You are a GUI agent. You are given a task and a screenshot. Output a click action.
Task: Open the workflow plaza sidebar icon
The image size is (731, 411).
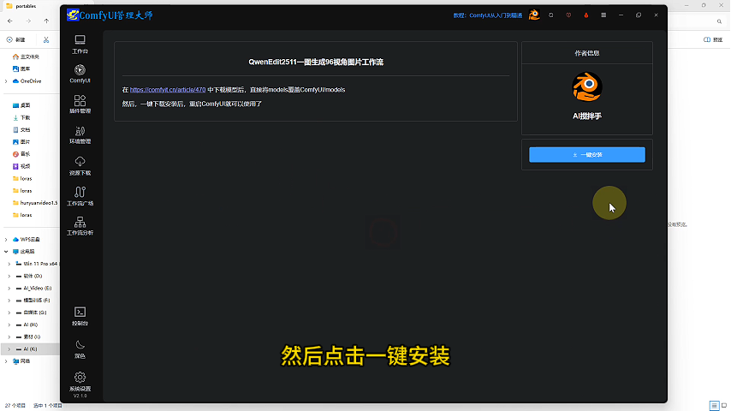[80, 196]
